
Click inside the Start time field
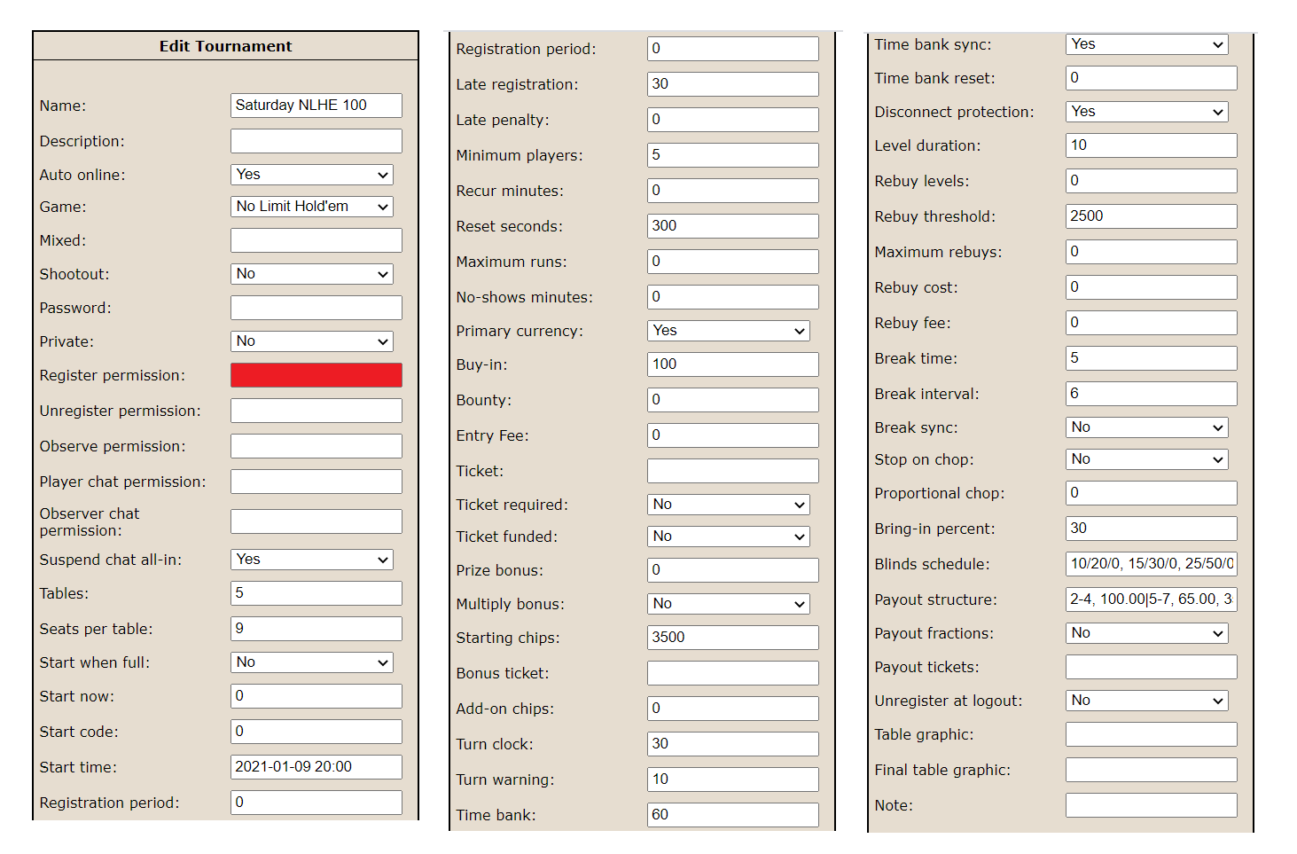pyautogui.click(x=316, y=766)
